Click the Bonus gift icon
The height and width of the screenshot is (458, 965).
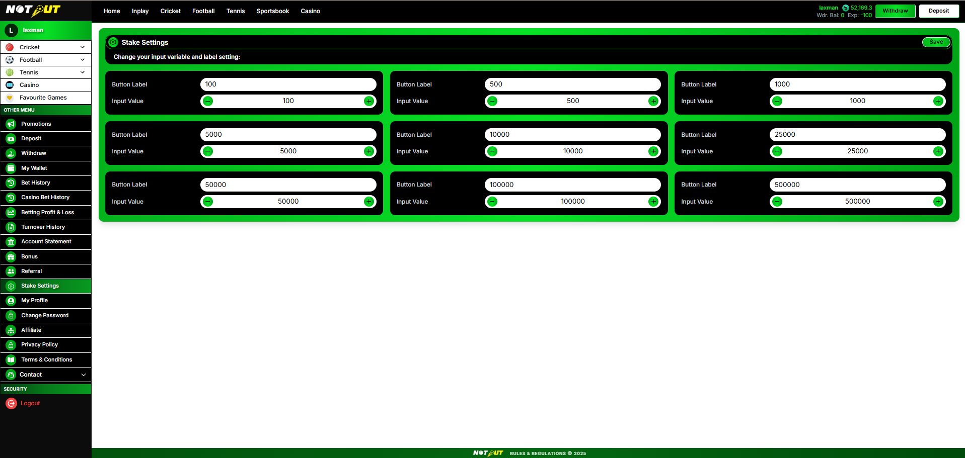coord(11,256)
